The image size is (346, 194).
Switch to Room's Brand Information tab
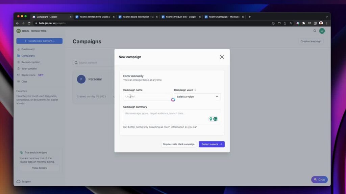[138, 17]
